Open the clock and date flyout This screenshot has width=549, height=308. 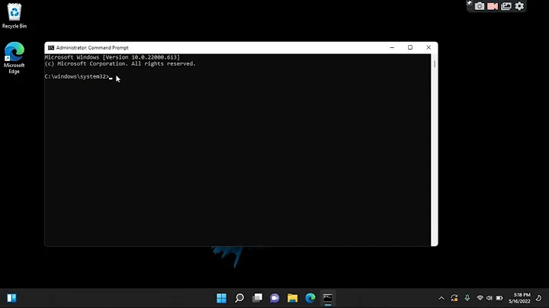[519, 298]
